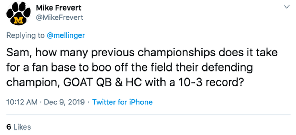Visit the @MikeFrevert handle profile
Screen dimensions: 296x135
tap(60, 17)
